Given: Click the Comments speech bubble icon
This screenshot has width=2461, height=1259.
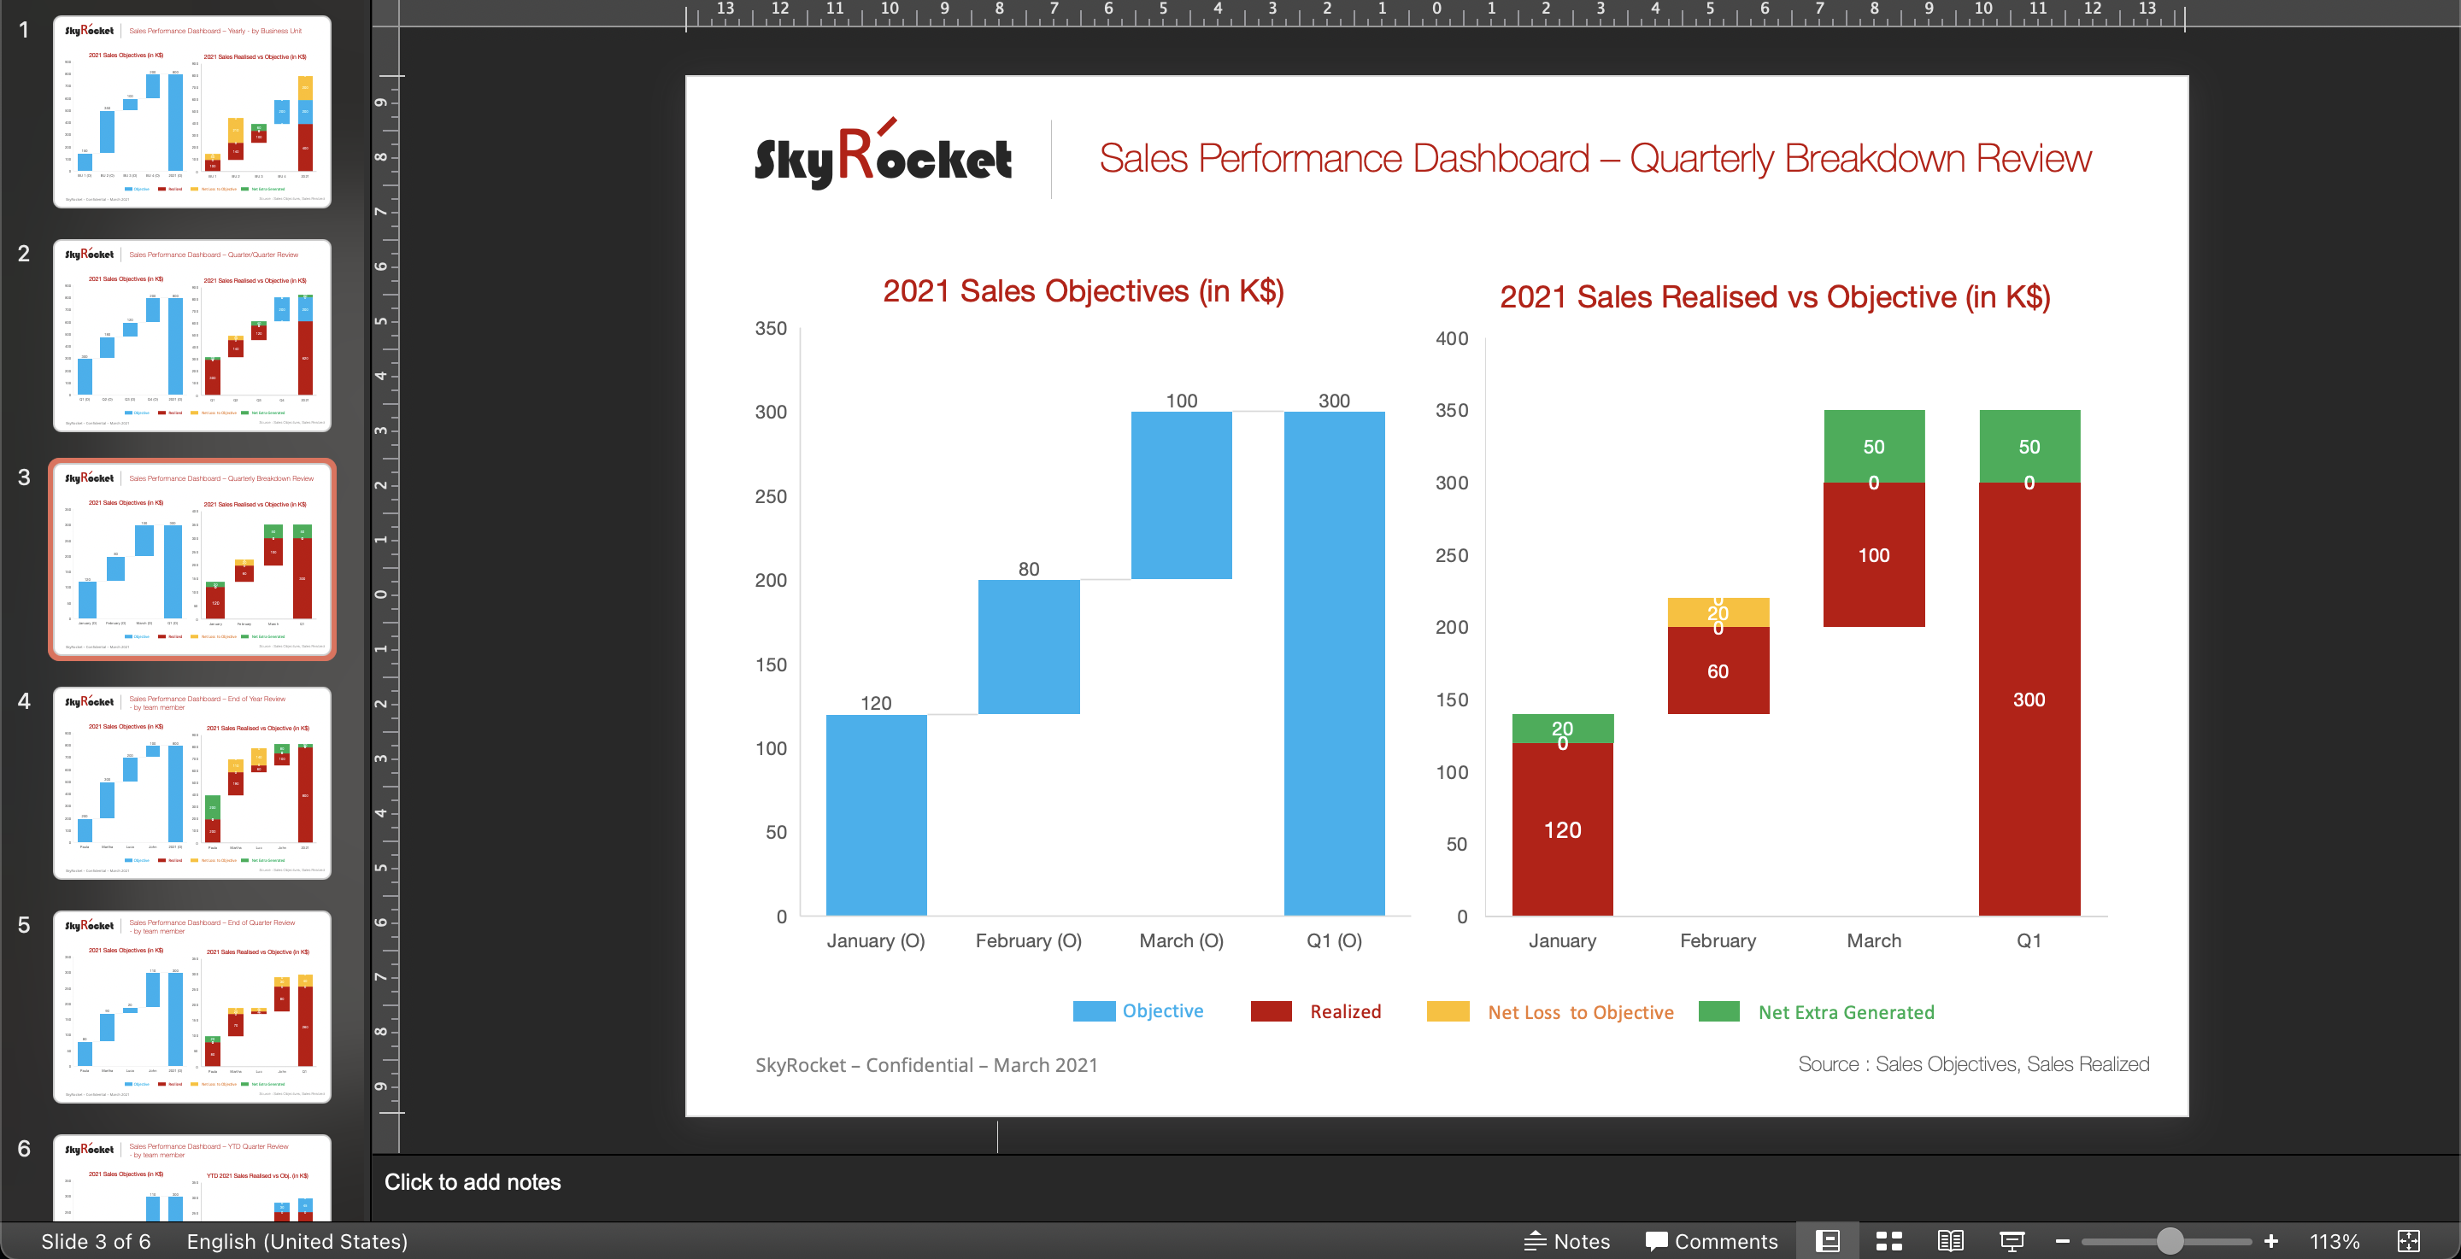Looking at the screenshot, I should (1656, 1242).
